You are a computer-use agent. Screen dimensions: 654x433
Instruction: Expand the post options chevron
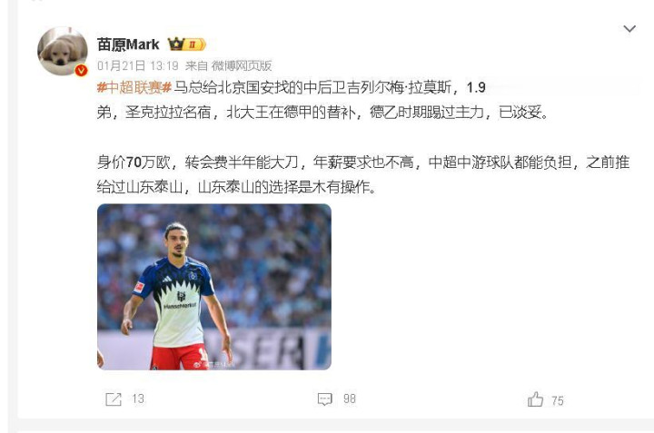[629, 29]
